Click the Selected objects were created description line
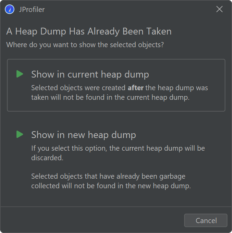The height and width of the screenshot is (233, 232). tap(120, 88)
